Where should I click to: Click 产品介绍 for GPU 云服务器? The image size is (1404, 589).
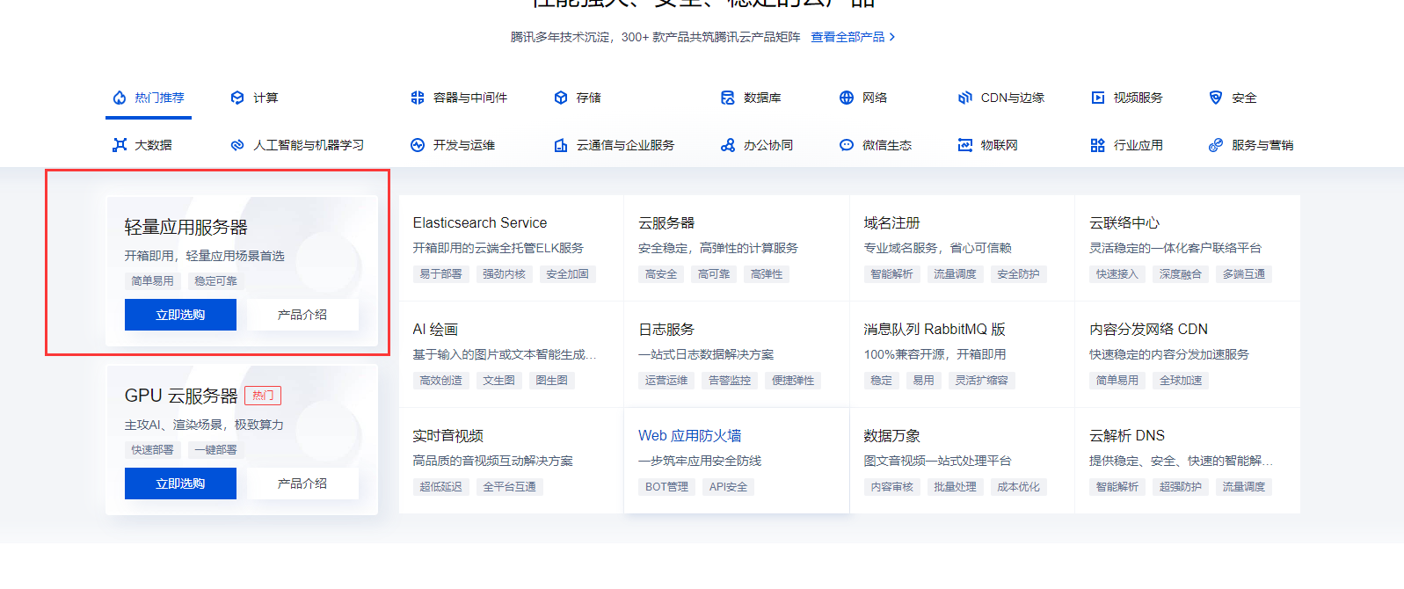[302, 484]
